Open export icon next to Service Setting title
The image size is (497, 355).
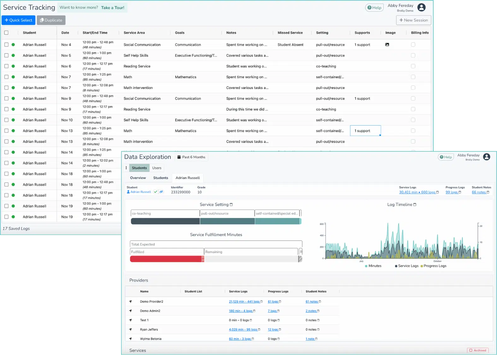coord(231,204)
